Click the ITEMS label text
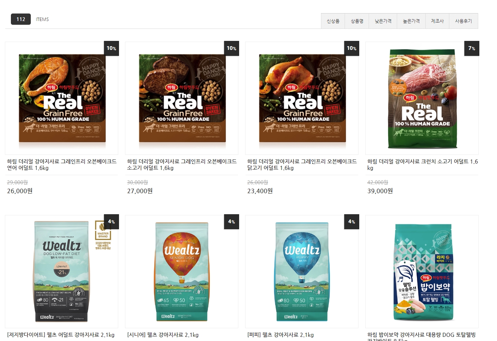The height and width of the screenshot is (341, 497). point(42,20)
